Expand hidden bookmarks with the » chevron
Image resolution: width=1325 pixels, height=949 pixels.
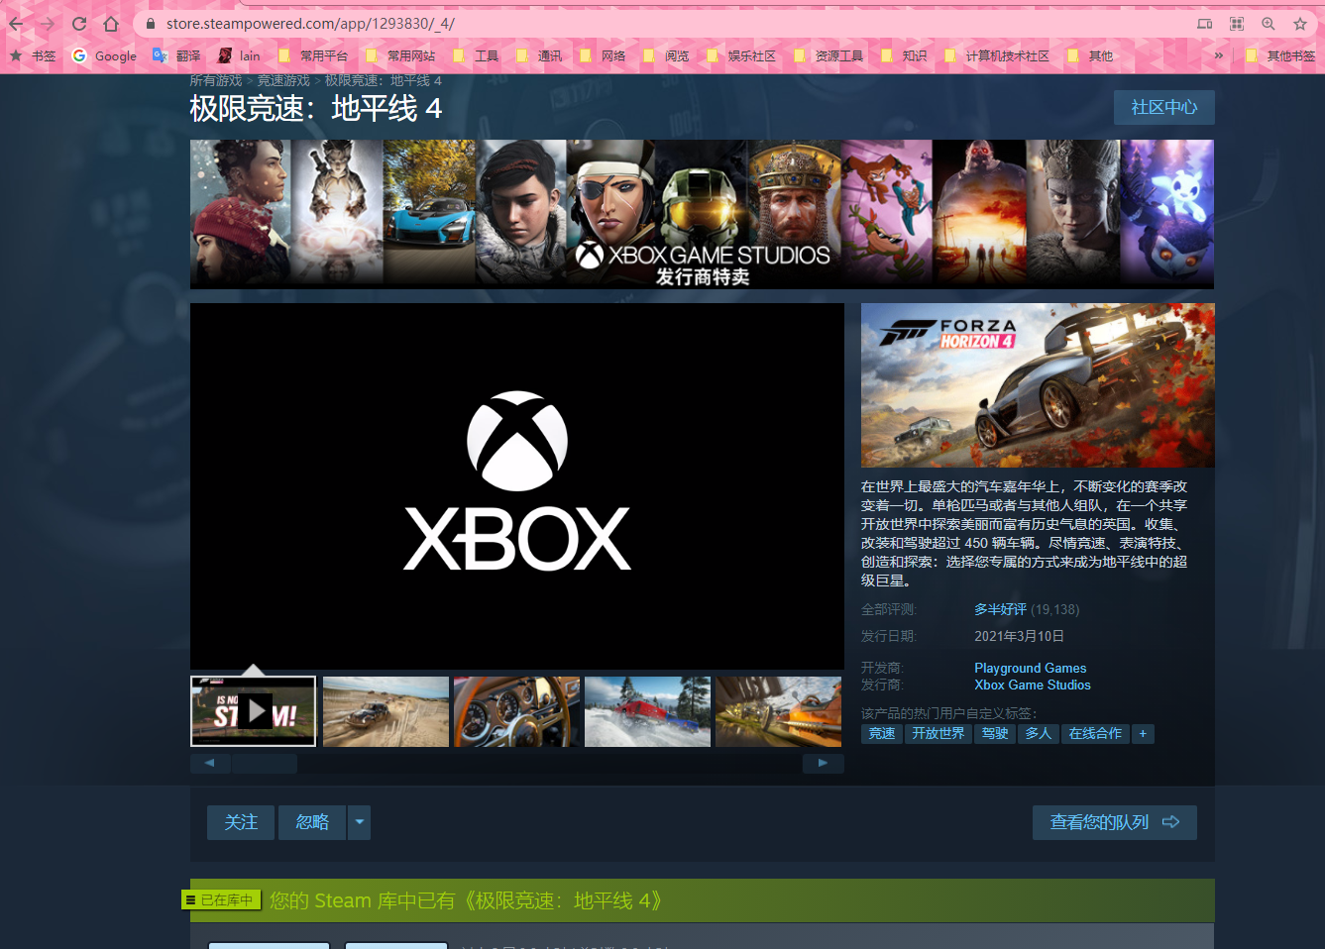coord(1221,56)
